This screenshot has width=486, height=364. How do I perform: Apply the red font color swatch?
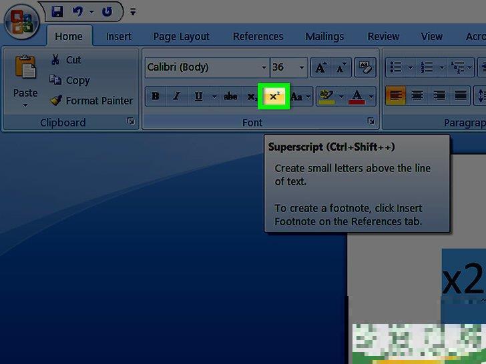tap(356, 97)
